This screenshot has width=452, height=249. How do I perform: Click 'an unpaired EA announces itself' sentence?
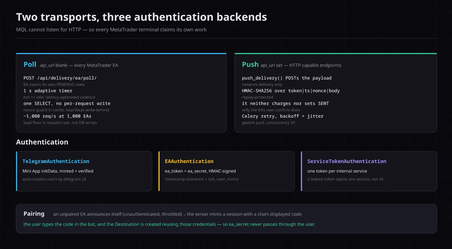[177, 214]
